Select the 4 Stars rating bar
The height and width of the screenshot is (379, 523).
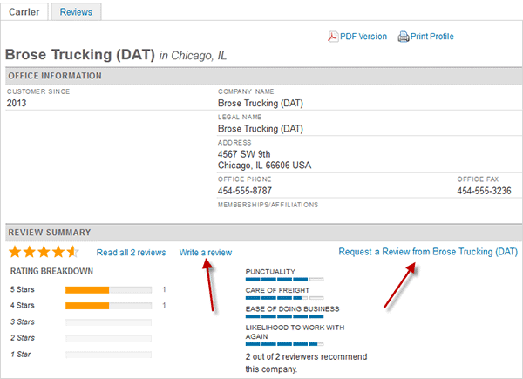tap(108, 306)
